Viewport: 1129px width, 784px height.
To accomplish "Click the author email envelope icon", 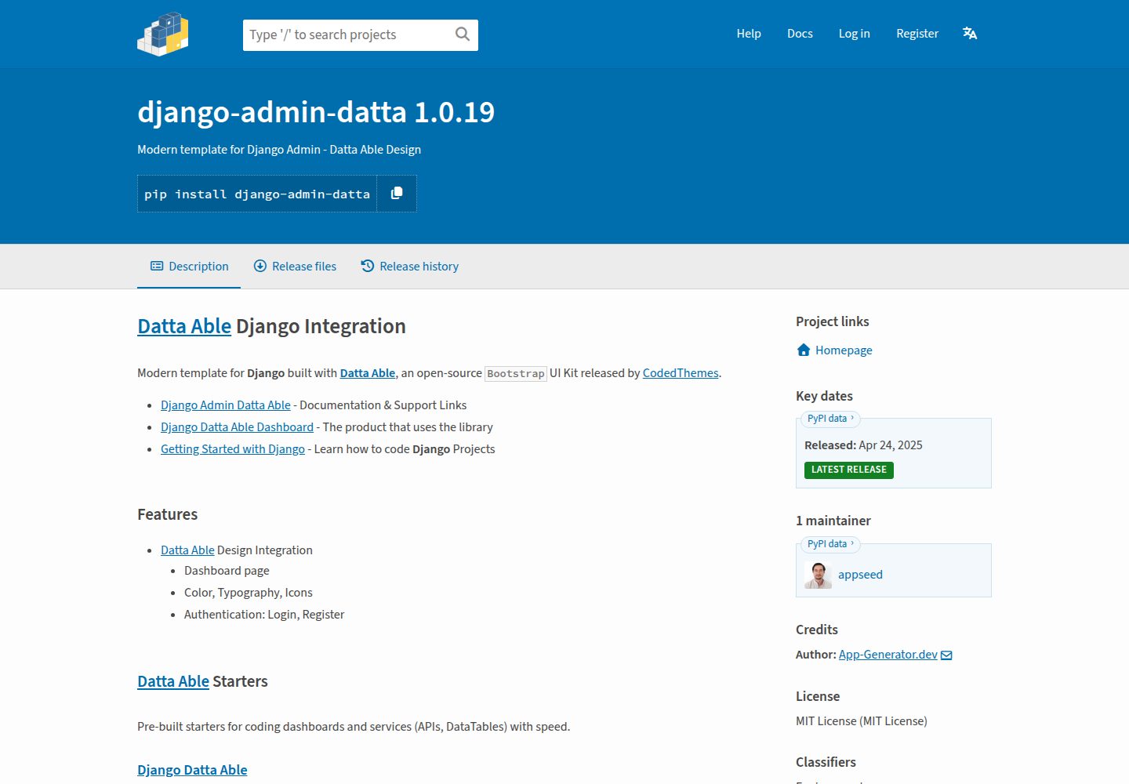I will pos(946,655).
